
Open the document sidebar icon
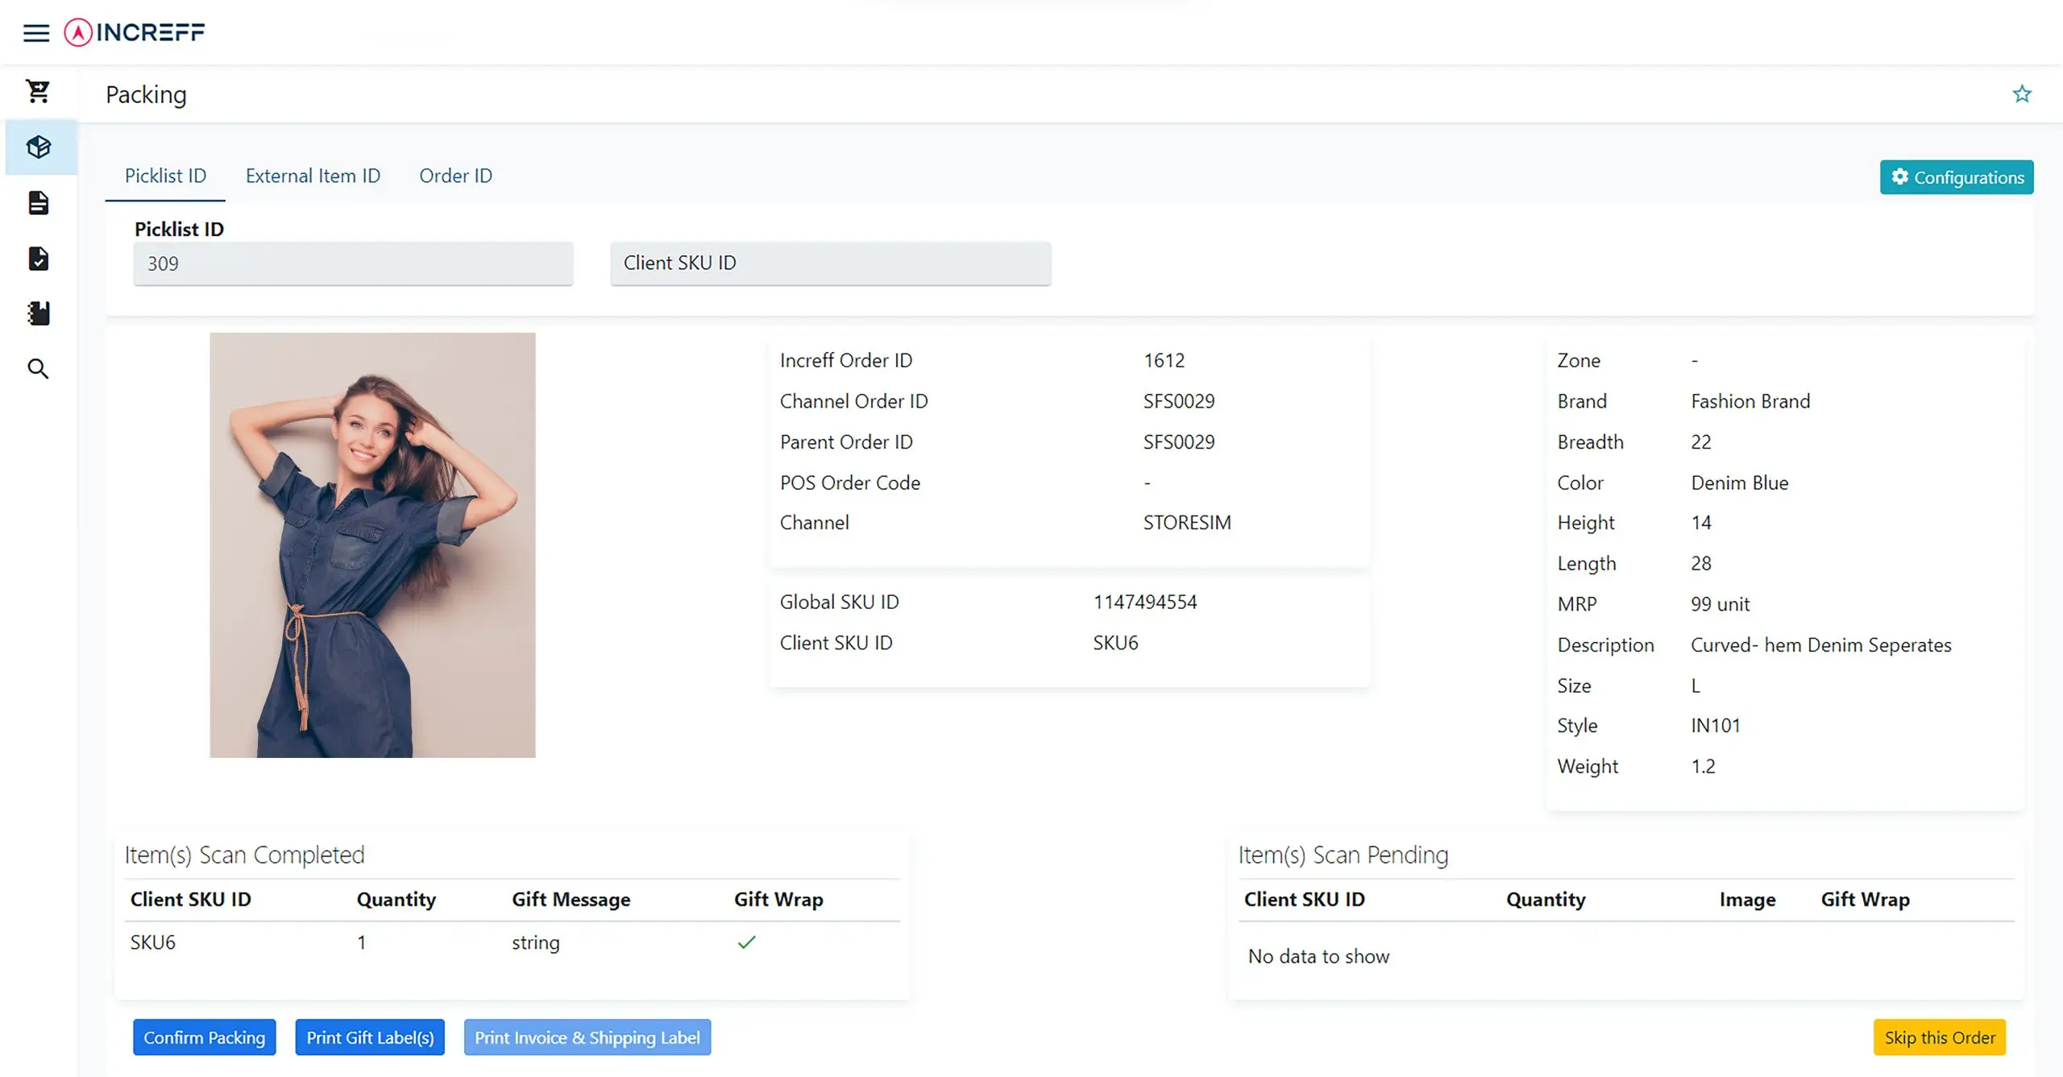pos(38,202)
